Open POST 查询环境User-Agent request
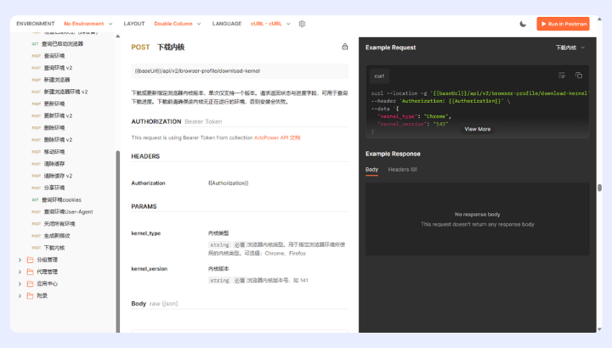Viewport: 612px width, 348px height. [x=62, y=212]
